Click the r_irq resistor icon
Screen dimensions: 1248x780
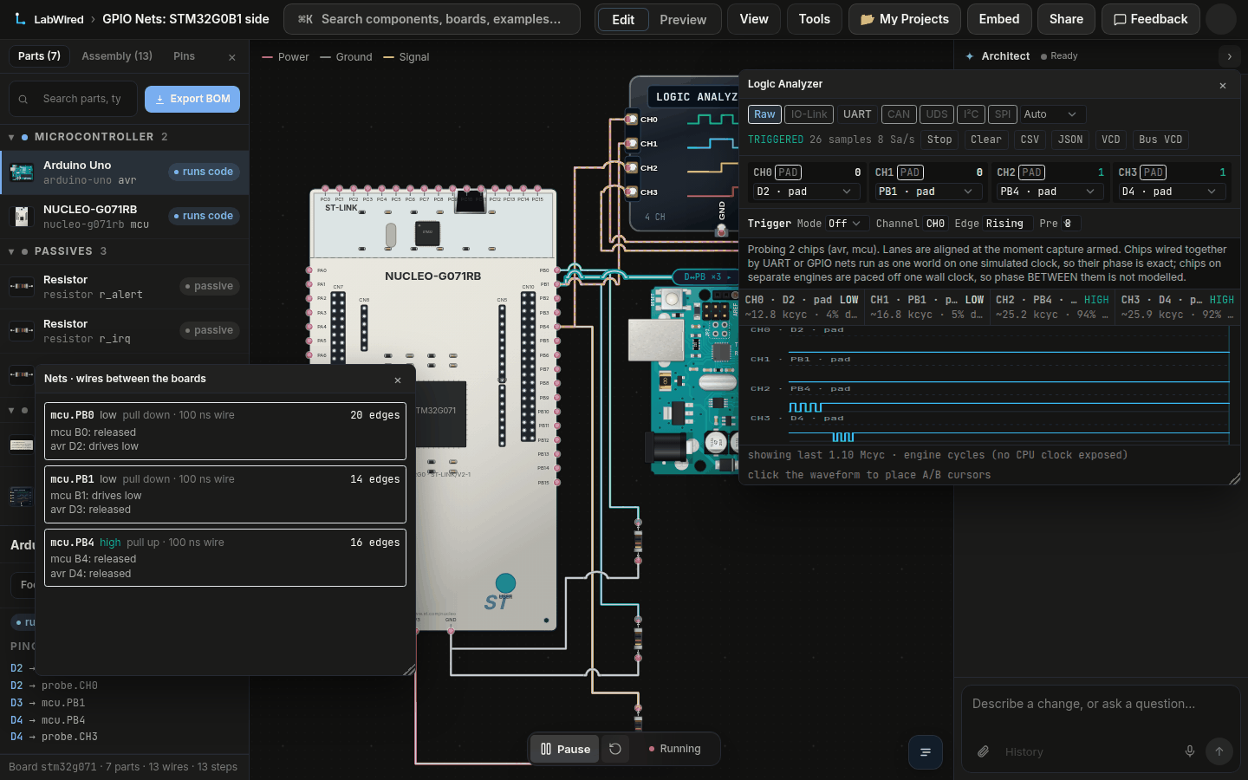[x=21, y=330]
